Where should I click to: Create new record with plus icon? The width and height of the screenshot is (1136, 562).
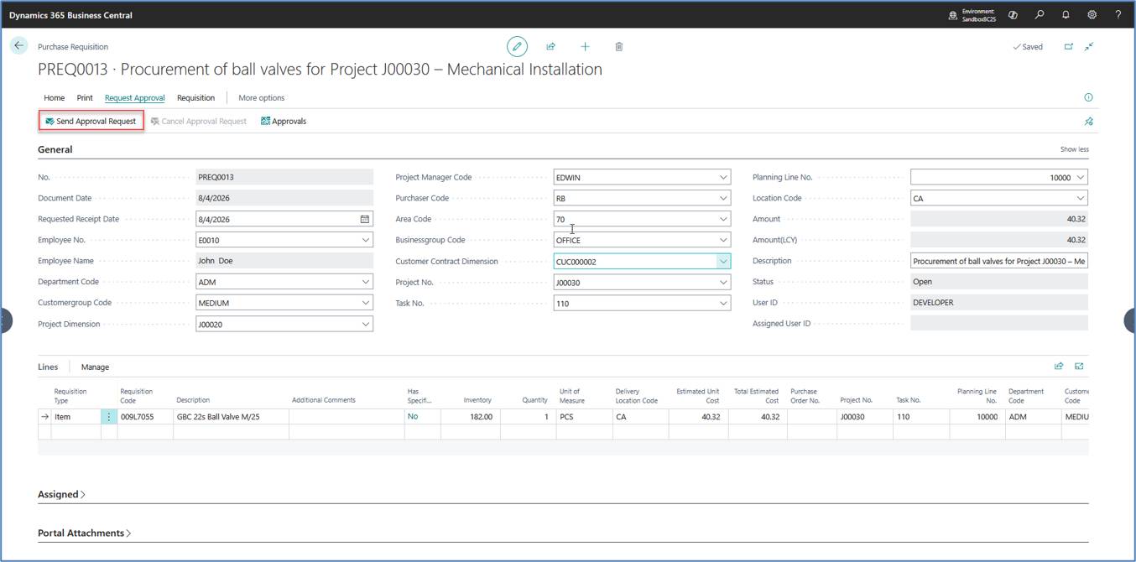(585, 46)
